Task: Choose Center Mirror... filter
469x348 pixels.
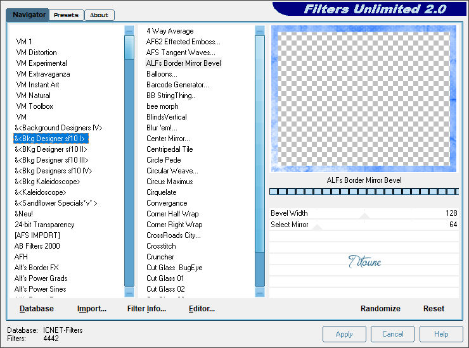Action: [168, 139]
